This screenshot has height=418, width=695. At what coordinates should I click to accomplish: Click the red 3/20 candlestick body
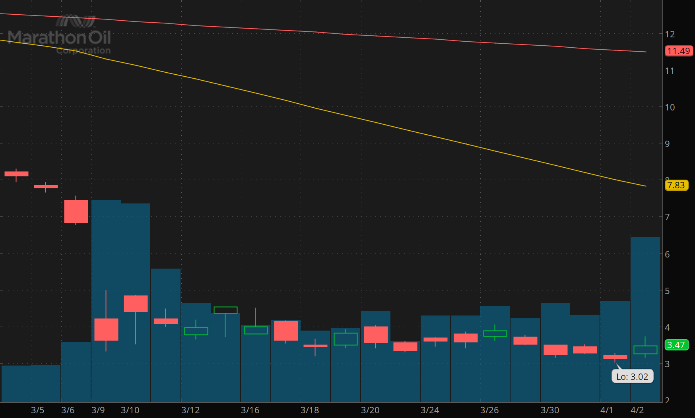[x=376, y=335]
